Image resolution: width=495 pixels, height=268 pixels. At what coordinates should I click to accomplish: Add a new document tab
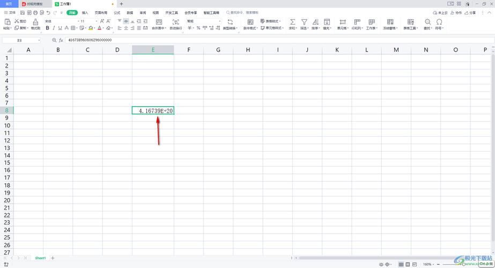121,4
